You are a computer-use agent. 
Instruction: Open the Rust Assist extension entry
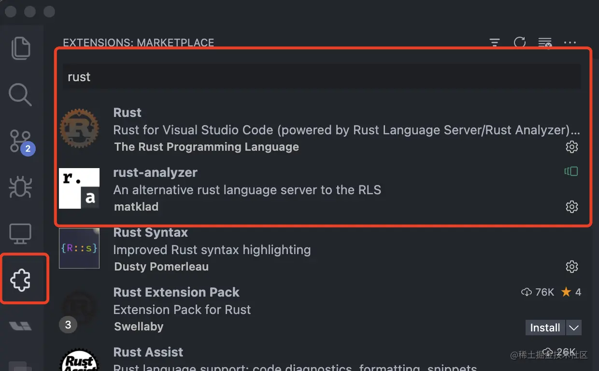pos(290,357)
